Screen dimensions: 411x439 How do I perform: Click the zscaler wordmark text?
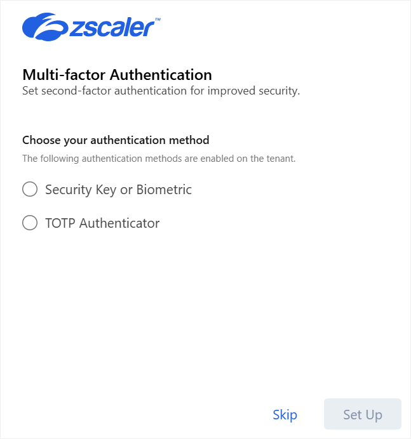click(111, 28)
